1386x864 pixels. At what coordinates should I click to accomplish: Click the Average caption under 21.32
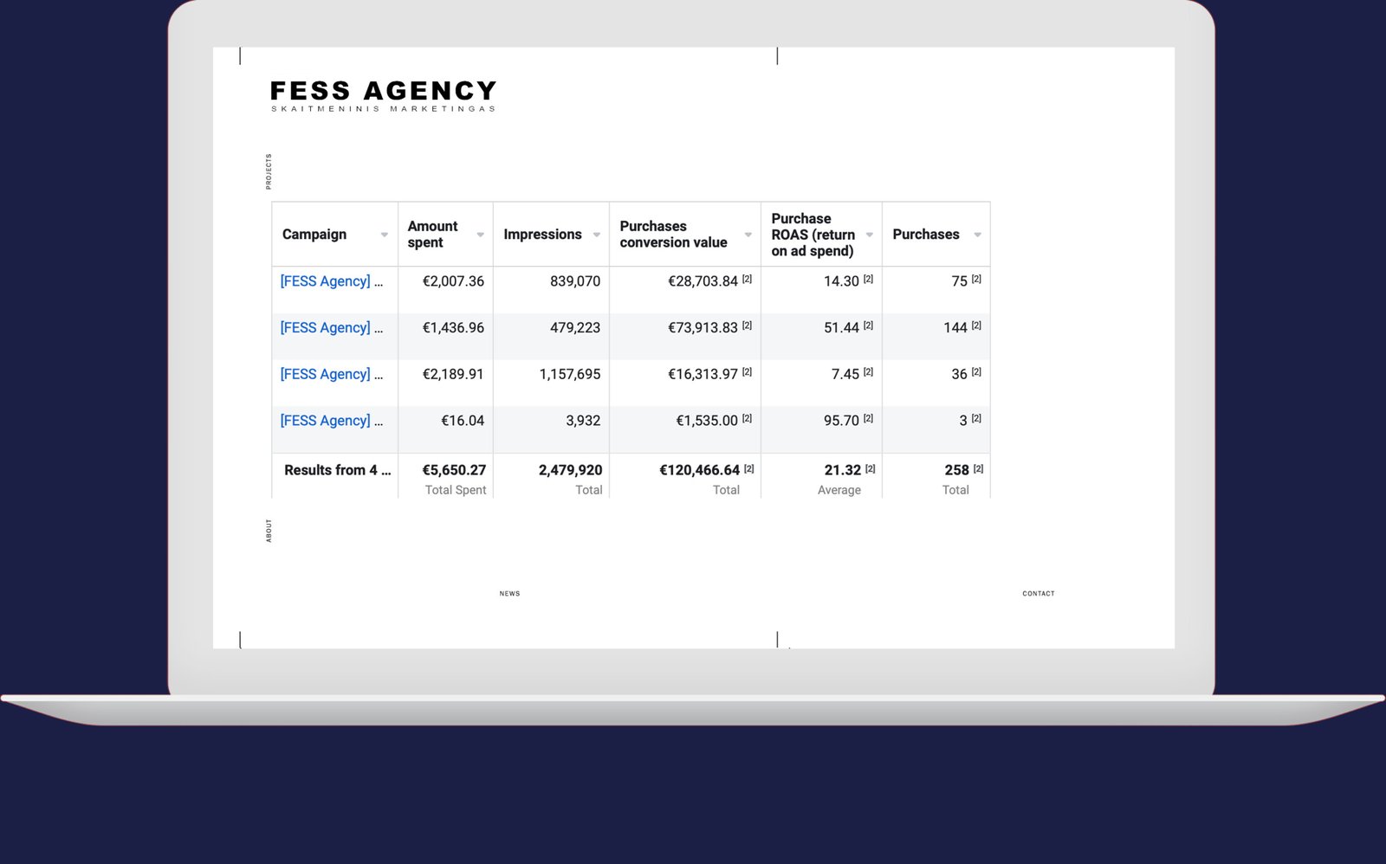pyautogui.click(x=839, y=490)
